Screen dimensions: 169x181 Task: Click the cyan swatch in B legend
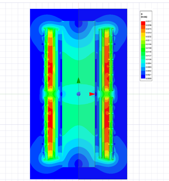143,61
